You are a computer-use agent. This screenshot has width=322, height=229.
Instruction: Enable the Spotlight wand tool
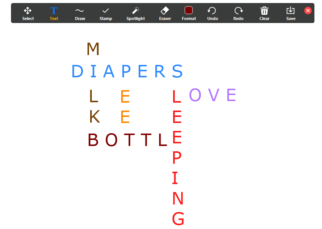(x=135, y=13)
